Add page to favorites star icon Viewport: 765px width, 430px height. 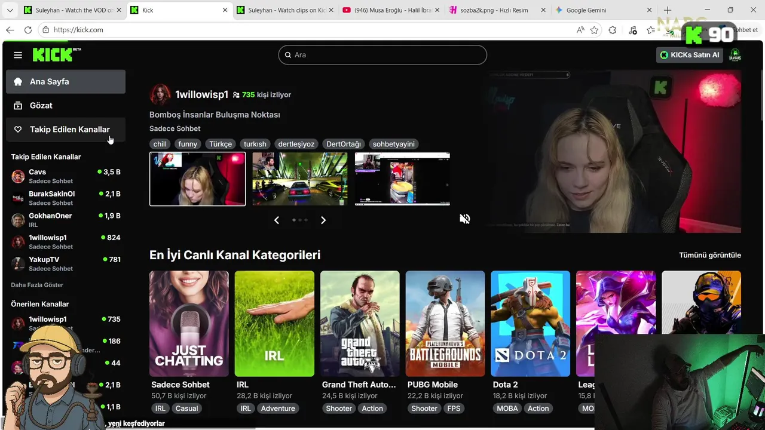coord(595,30)
